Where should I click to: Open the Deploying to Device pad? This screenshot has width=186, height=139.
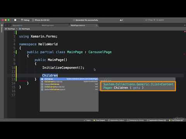135,120
